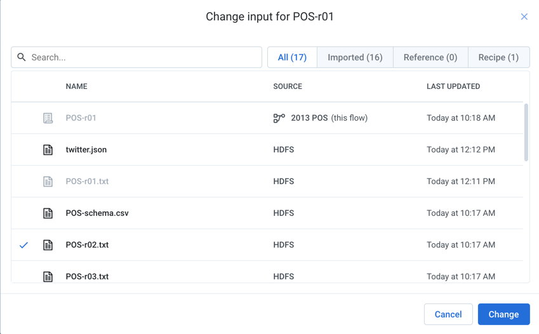The width and height of the screenshot is (539, 334).
Task: Select the Recipe (1) tab
Action: 498,57
